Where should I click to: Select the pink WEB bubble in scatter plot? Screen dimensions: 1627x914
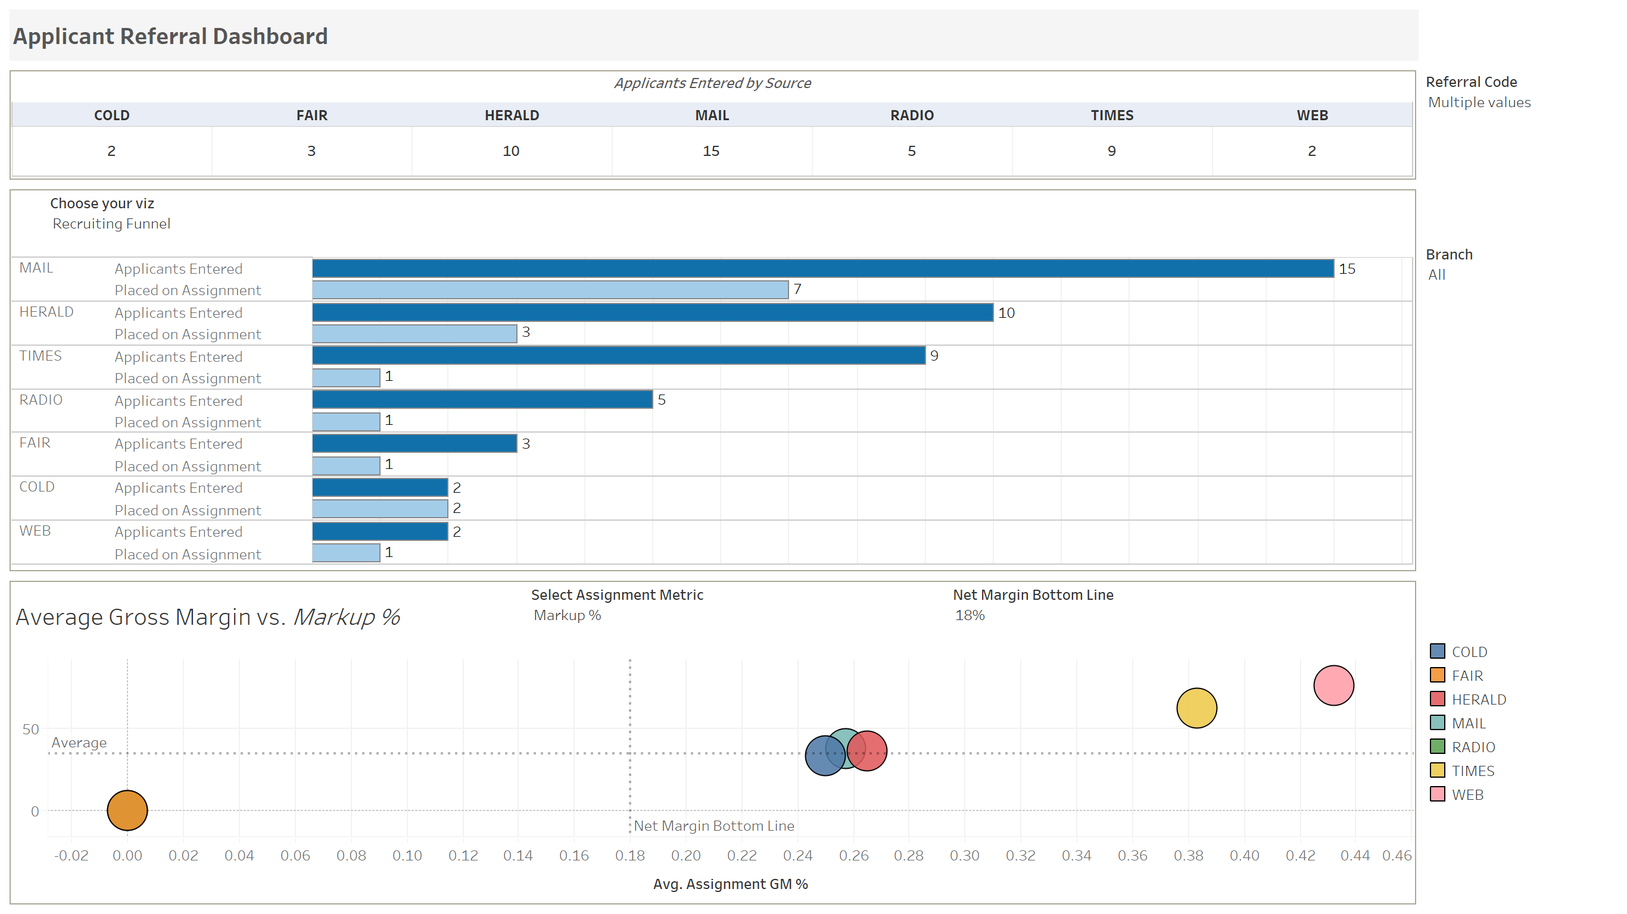click(x=1334, y=685)
